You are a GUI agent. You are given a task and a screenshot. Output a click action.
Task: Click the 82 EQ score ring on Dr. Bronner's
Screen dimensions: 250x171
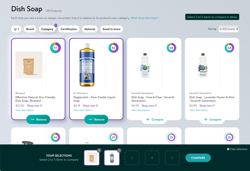[113, 48]
